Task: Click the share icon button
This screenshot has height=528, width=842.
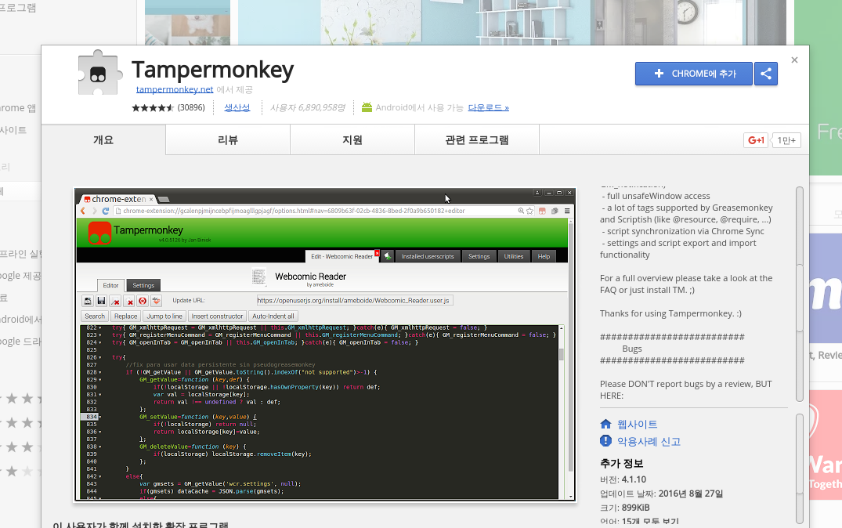Action: [766, 74]
